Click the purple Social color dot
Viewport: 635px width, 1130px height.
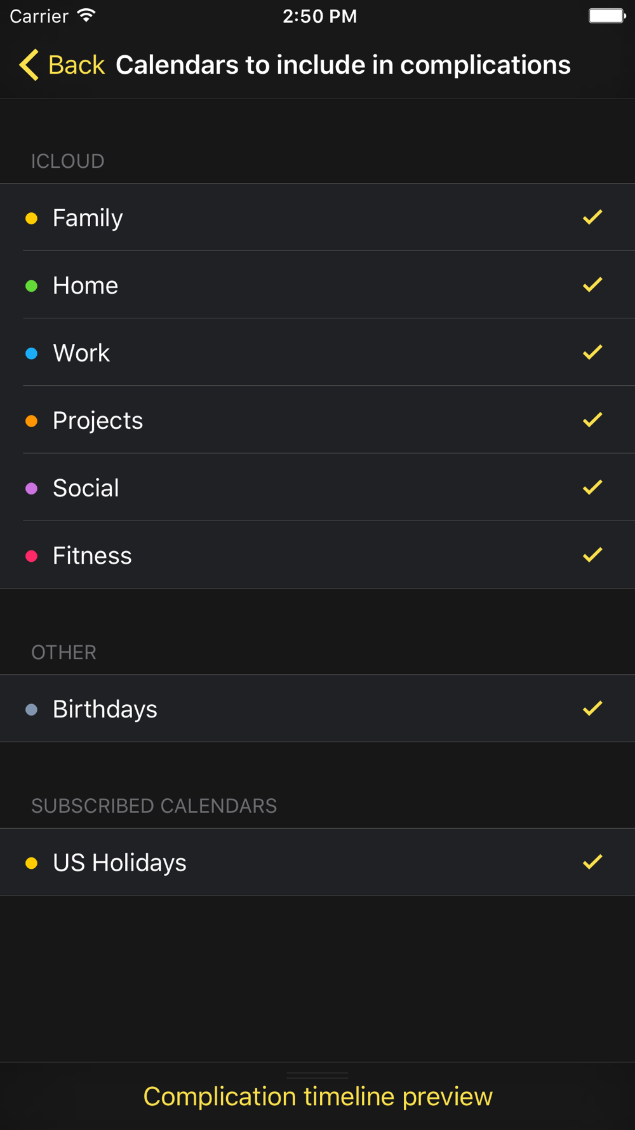[31, 489]
